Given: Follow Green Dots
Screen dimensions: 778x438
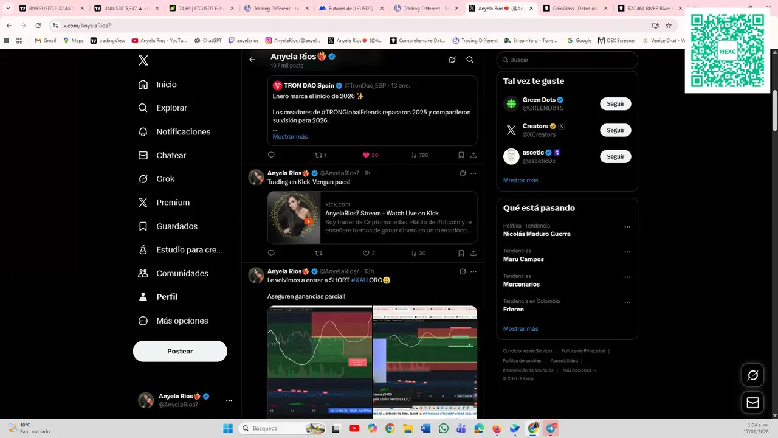Looking at the screenshot, I should pos(615,104).
